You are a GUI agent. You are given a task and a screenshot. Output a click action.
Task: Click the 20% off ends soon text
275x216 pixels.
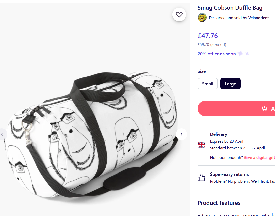(x=216, y=54)
